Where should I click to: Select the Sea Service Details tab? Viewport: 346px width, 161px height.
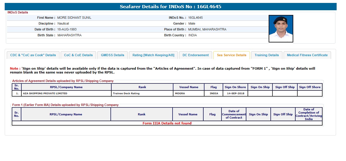coord(231,55)
